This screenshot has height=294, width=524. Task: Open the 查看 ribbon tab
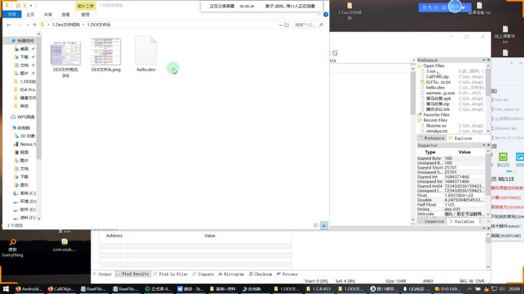65,14
